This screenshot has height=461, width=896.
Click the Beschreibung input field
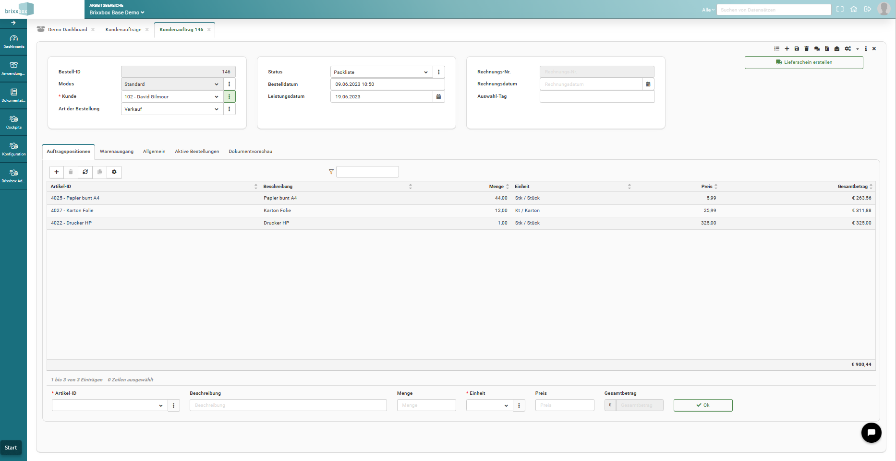pyautogui.click(x=288, y=406)
